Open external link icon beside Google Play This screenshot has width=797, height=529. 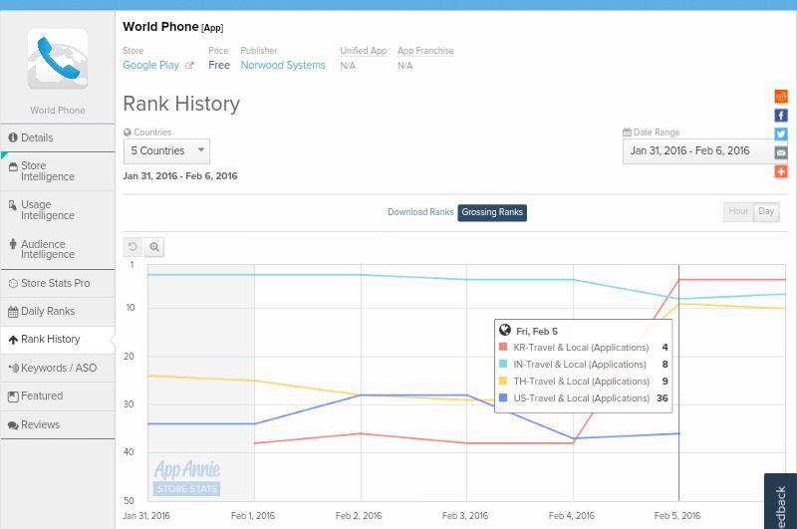pos(189,66)
